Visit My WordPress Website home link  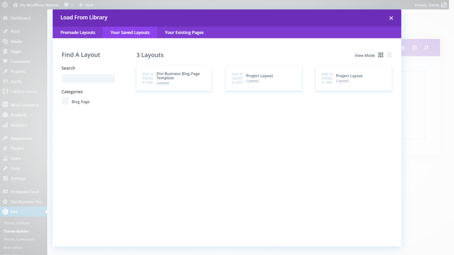[36, 5]
